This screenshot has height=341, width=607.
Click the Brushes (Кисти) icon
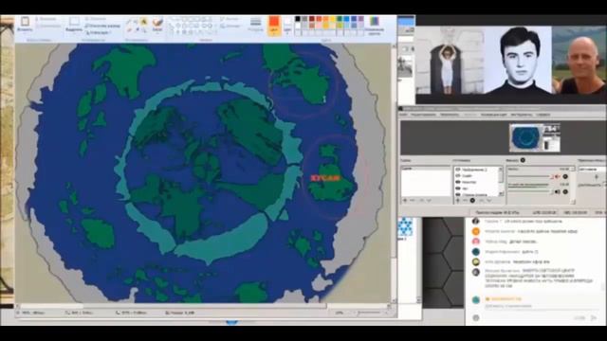[157, 23]
